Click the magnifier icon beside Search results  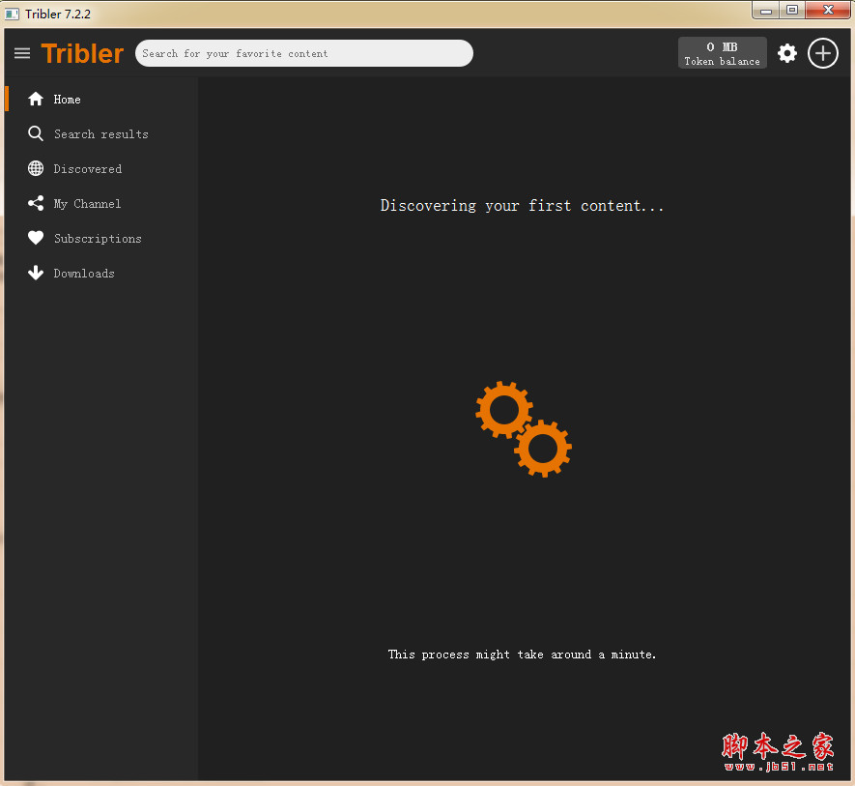pos(36,133)
